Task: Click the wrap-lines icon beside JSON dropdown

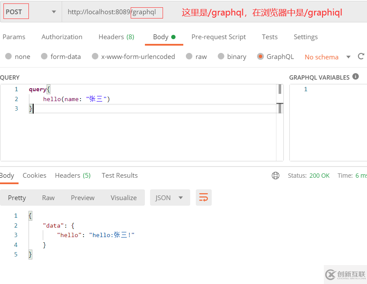Action: (x=204, y=198)
